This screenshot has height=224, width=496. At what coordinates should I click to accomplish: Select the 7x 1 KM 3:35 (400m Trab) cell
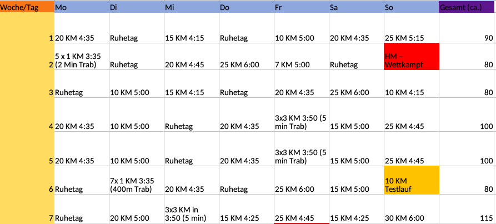pos(136,180)
